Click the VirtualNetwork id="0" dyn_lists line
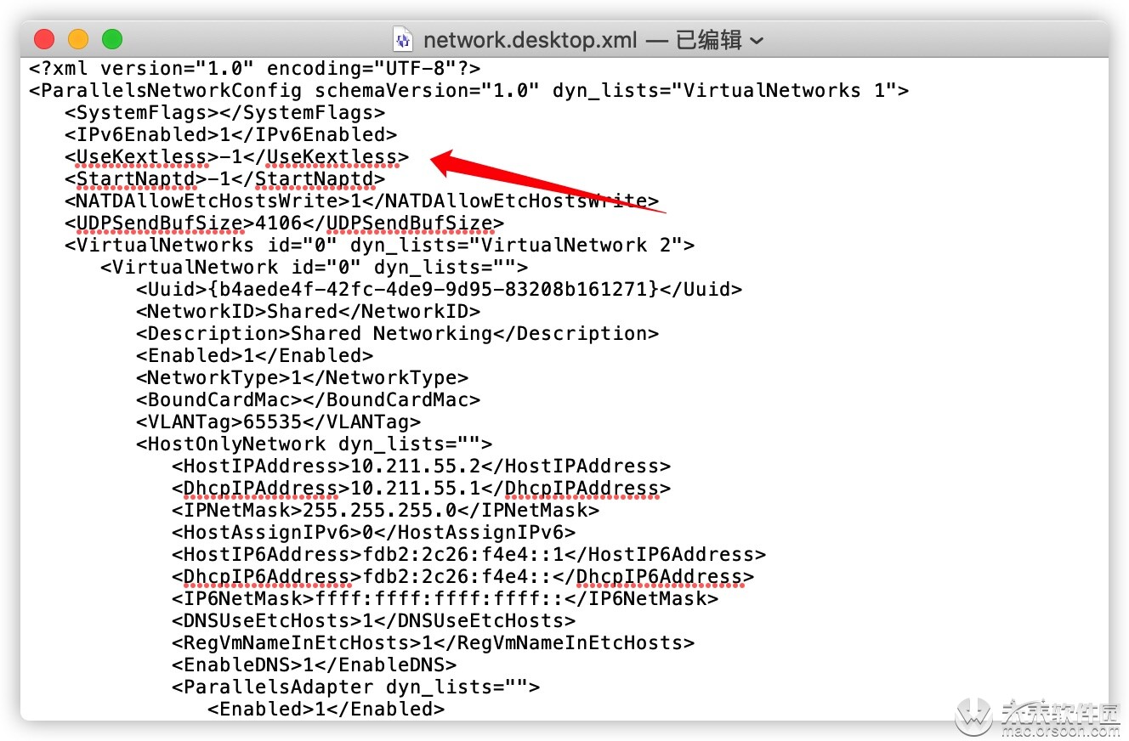Image resolution: width=1129 pixels, height=741 pixels. pos(314,267)
